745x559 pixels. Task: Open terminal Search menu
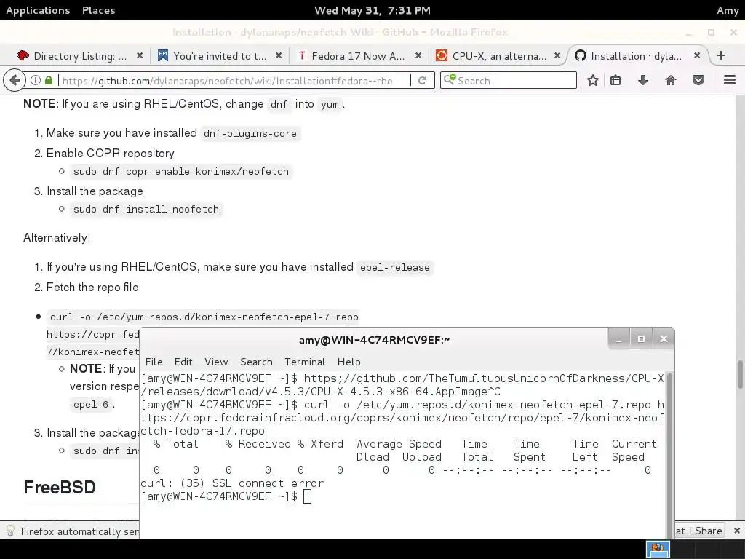tap(256, 362)
